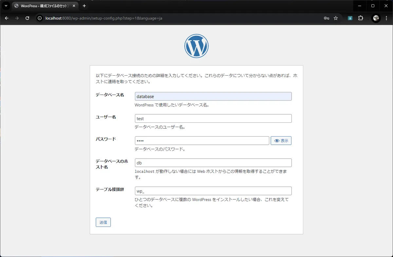Maximize the browser window
Screen dimensions: 393x257
[373, 6]
